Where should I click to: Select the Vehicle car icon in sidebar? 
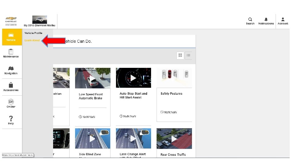[11, 35]
